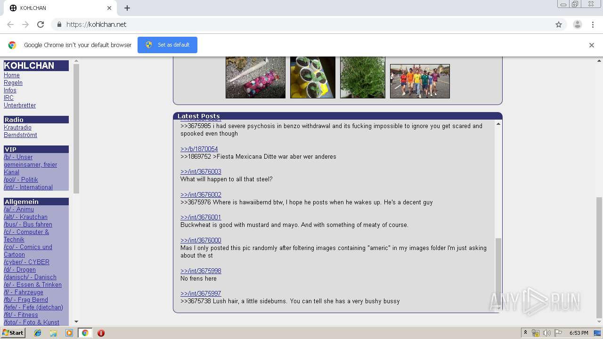This screenshot has width=603, height=339.
Task: Open the Berndströmt radio link
Action: (x=20, y=135)
